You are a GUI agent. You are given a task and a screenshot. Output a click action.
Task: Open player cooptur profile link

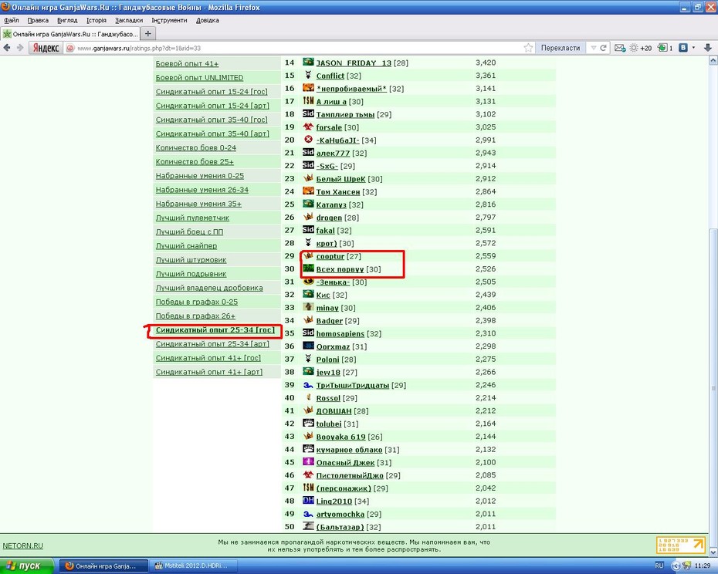(330, 256)
